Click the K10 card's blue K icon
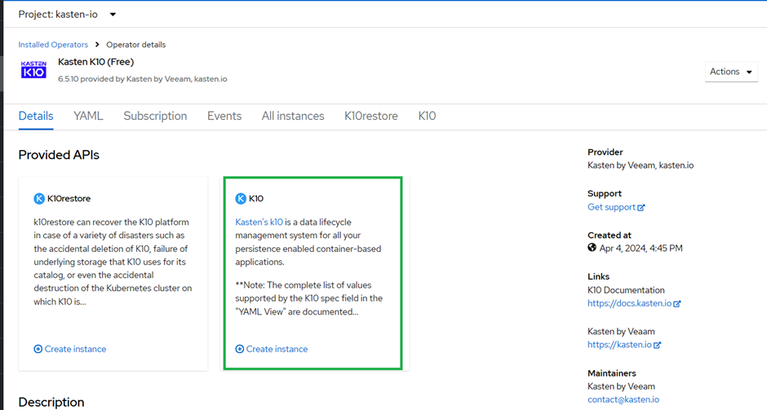Image resolution: width=767 pixels, height=410 pixels. coord(241,198)
